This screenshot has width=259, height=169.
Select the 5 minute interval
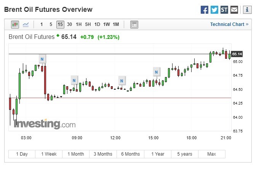pyautogui.click(x=51, y=24)
